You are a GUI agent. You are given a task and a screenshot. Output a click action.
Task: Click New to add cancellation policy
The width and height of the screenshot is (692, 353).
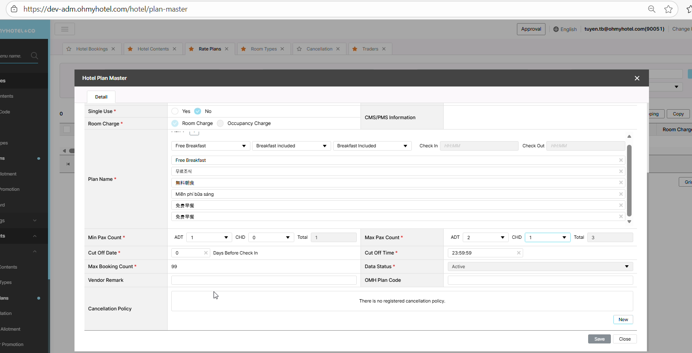pos(623,319)
